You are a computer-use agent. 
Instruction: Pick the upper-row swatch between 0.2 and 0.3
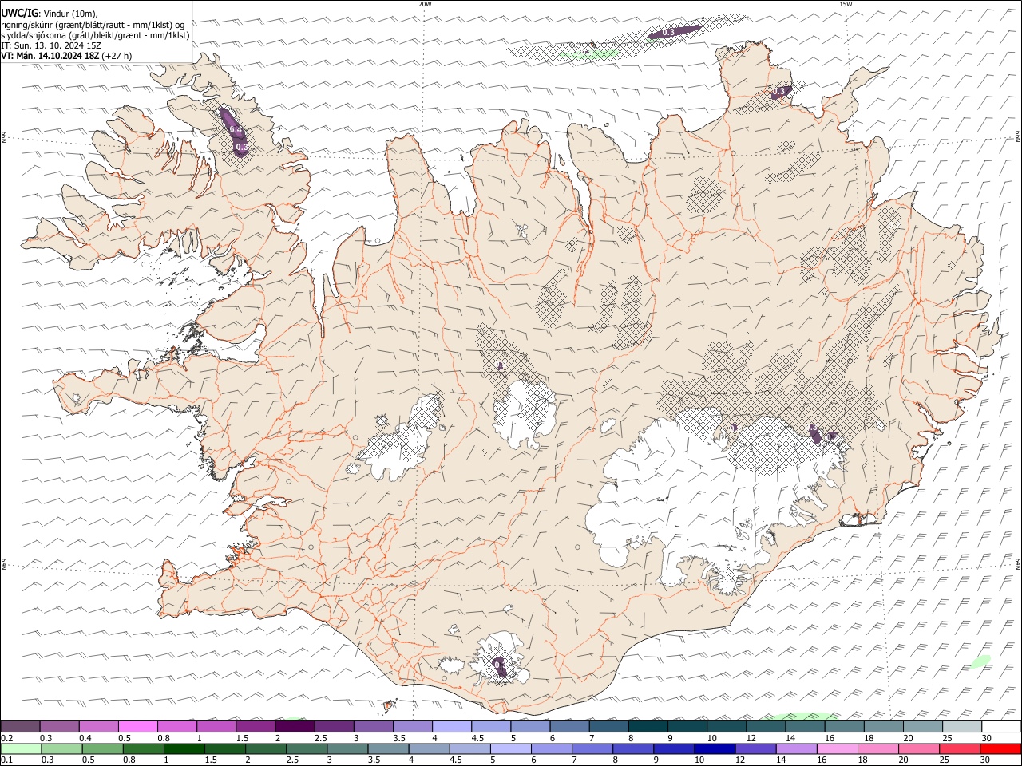pos(20,726)
